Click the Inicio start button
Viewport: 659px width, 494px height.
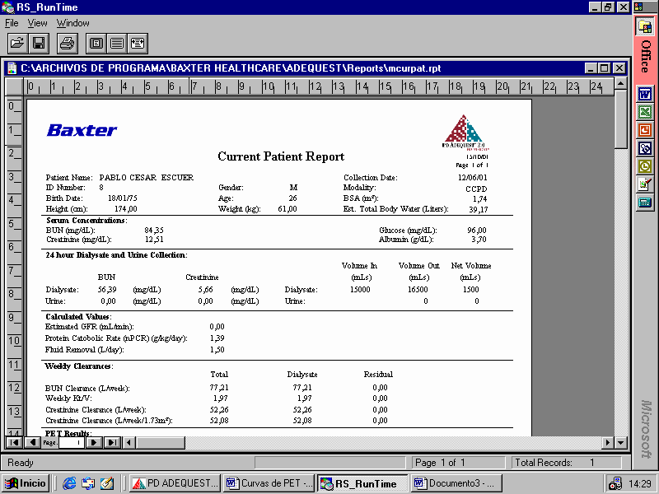click(x=26, y=483)
